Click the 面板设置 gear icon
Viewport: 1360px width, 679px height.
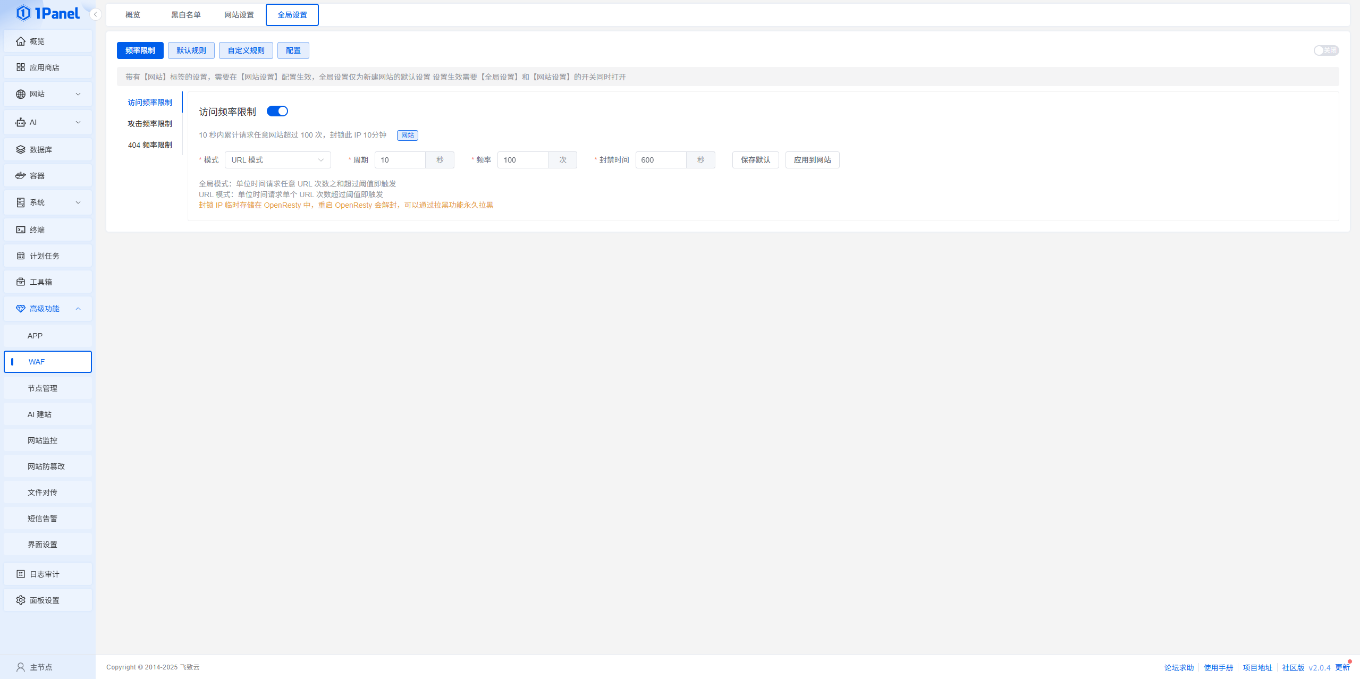click(x=21, y=600)
